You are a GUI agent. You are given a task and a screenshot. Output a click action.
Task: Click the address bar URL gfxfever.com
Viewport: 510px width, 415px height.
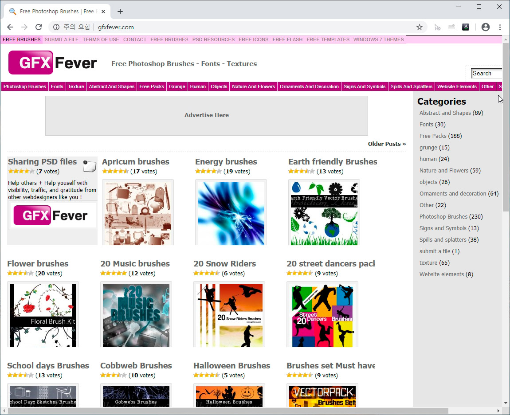point(116,27)
